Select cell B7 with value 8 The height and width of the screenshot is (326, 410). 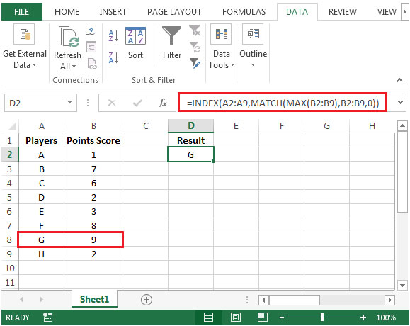tap(93, 225)
